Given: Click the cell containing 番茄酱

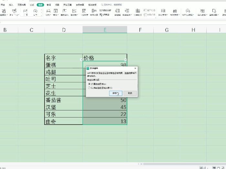Looking at the screenshot, I should [x=64, y=100].
